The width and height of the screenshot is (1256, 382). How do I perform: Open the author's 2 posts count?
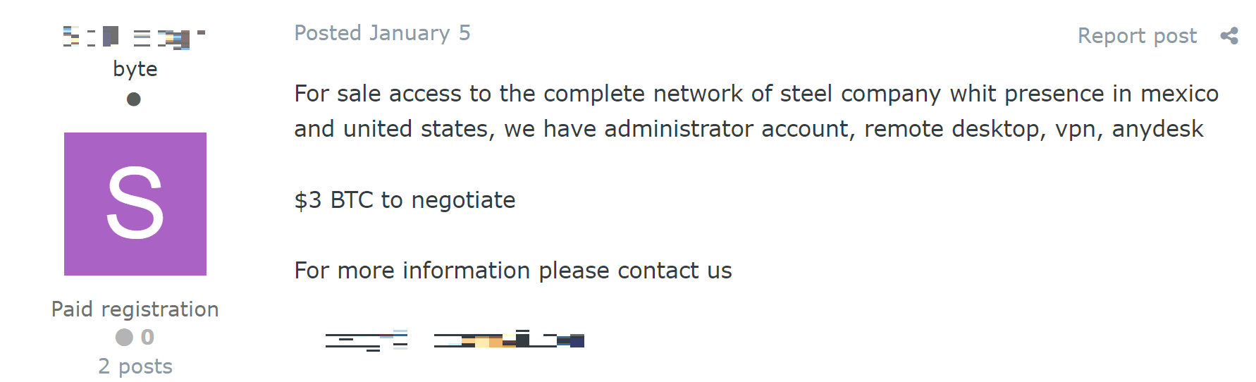click(x=135, y=366)
